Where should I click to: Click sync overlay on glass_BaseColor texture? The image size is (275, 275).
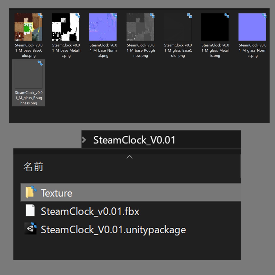pos(190,16)
